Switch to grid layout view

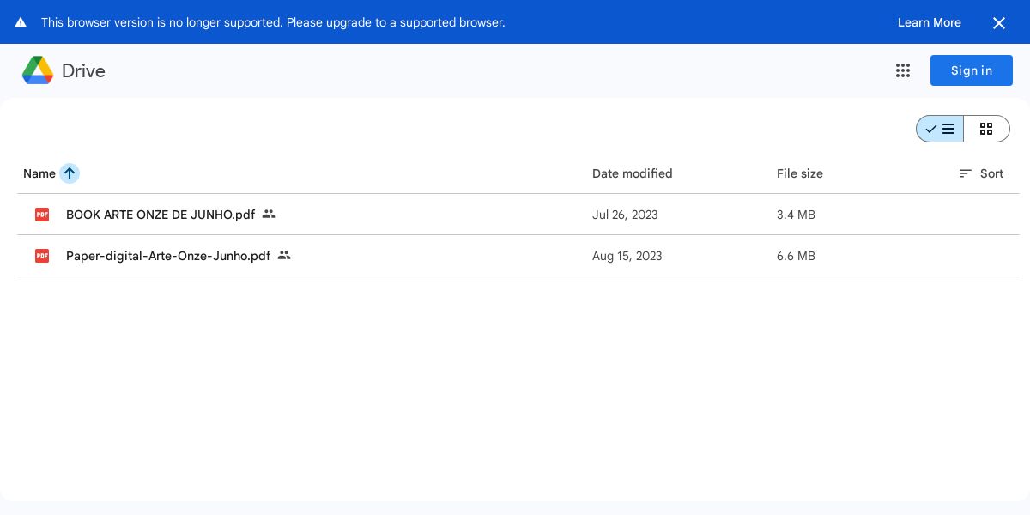[x=986, y=129]
